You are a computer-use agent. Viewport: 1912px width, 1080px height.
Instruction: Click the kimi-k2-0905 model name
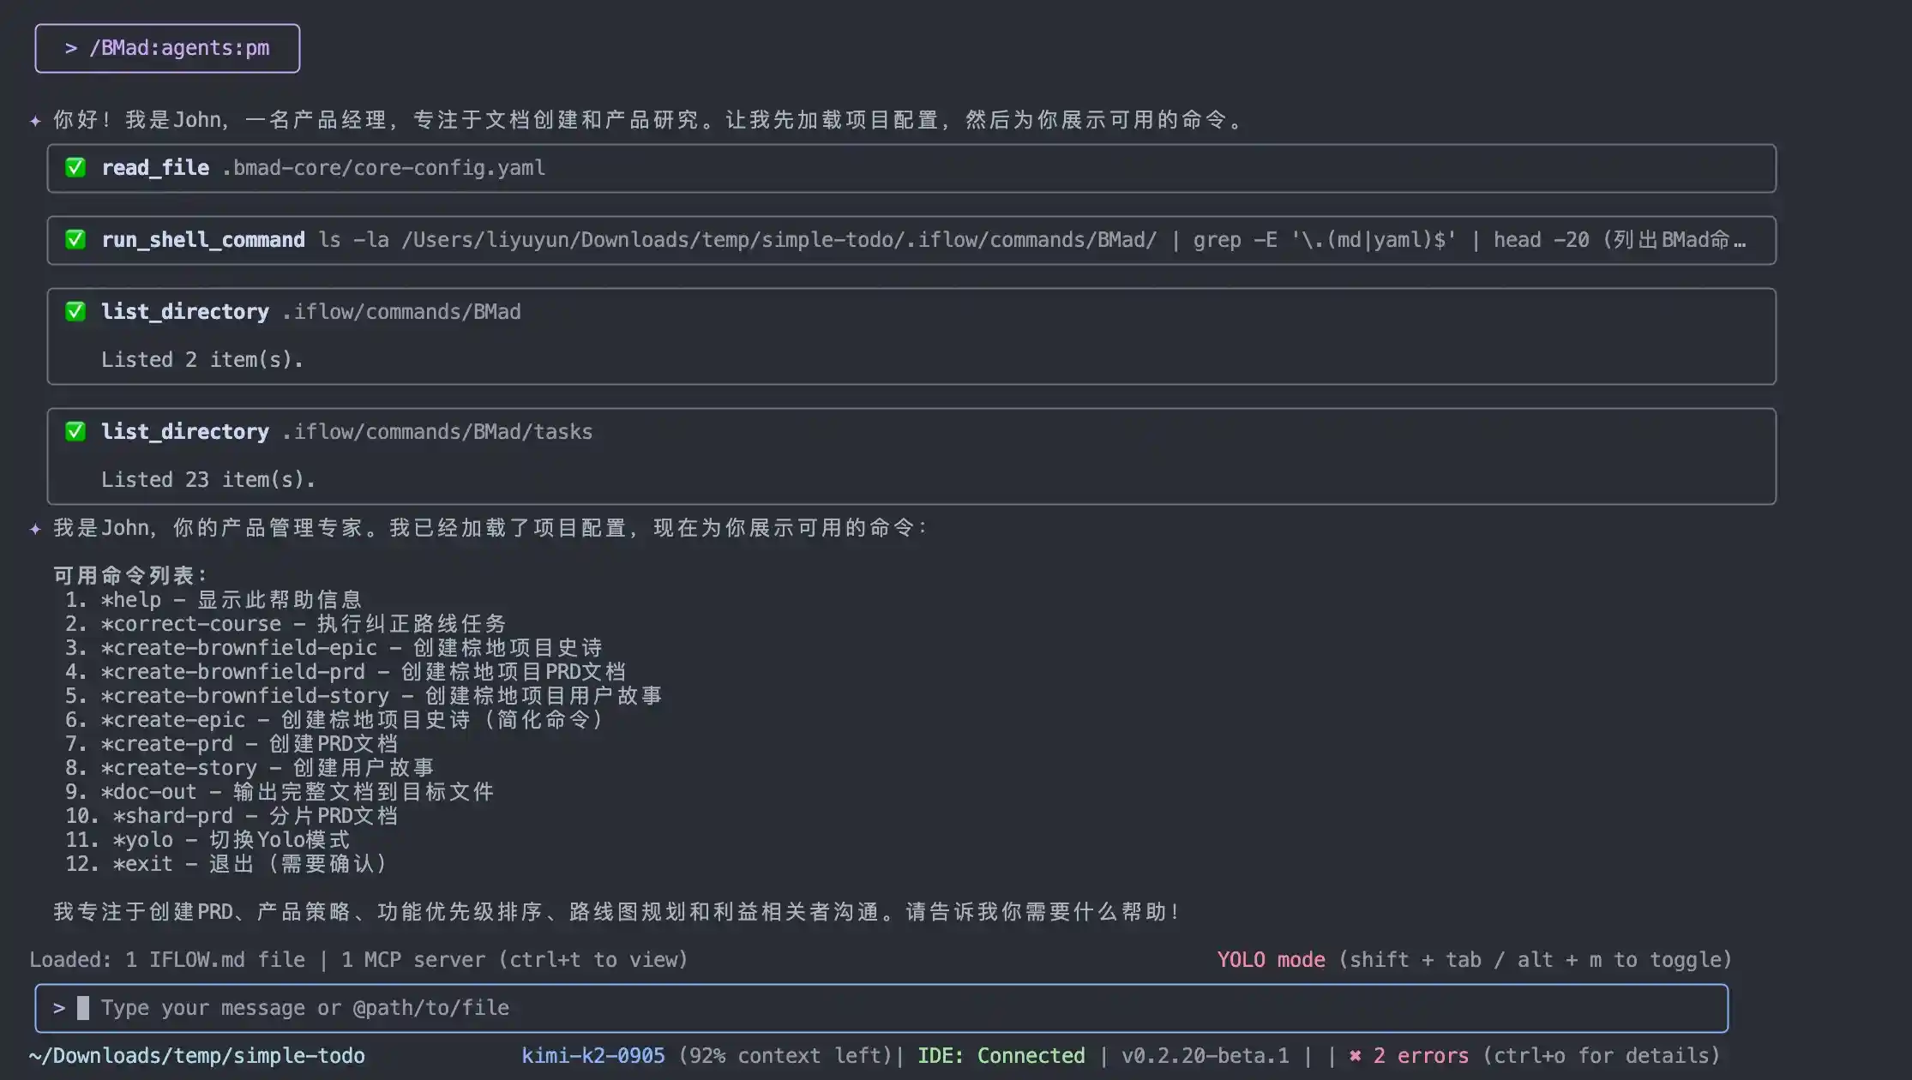(593, 1055)
